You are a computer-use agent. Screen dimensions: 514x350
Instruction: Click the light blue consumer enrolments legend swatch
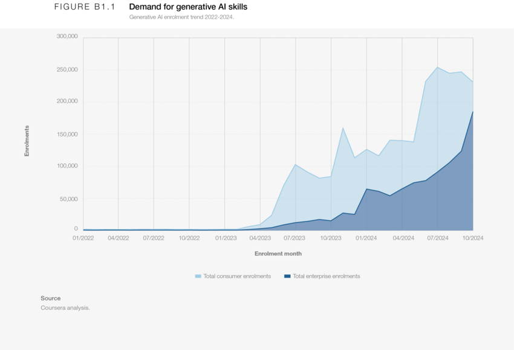point(198,276)
